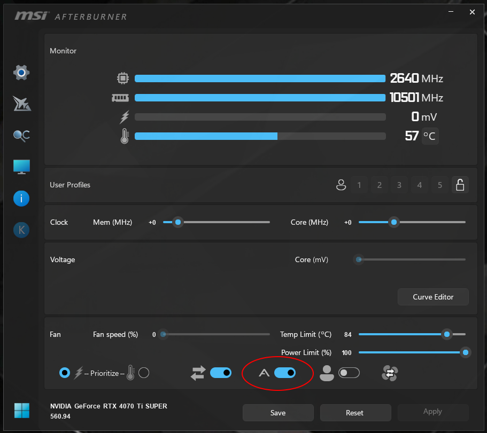Viewport: 487px width, 433px height.
Task: Click the Prioritize power lightning icon
Action: tap(78, 373)
